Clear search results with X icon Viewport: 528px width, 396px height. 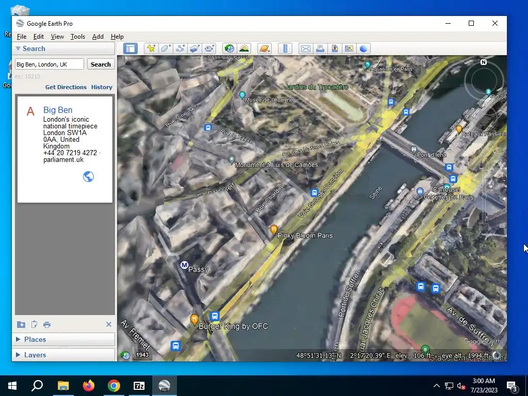108,324
